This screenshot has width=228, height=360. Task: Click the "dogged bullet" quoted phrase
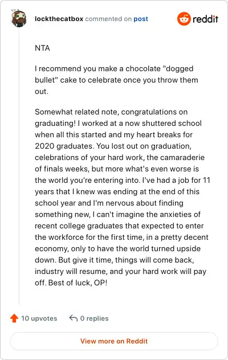point(114,74)
